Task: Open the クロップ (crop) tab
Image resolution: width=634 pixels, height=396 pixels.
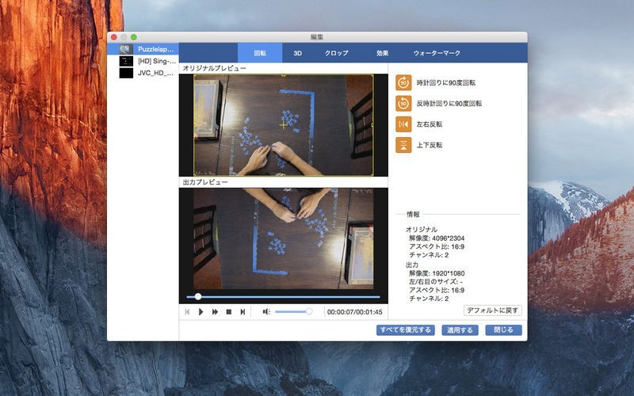Action: click(x=337, y=53)
